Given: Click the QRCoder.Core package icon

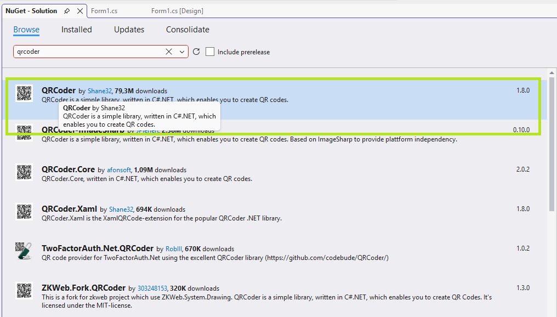Looking at the screenshot, I should tap(24, 172).
